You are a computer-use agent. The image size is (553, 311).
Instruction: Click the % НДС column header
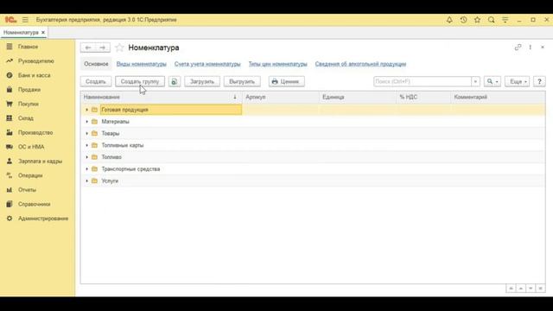(x=423, y=97)
